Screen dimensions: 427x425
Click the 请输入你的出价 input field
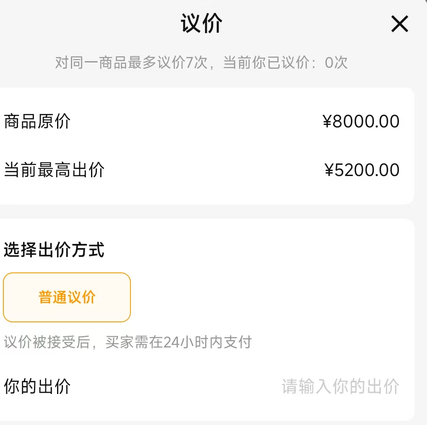point(340,386)
